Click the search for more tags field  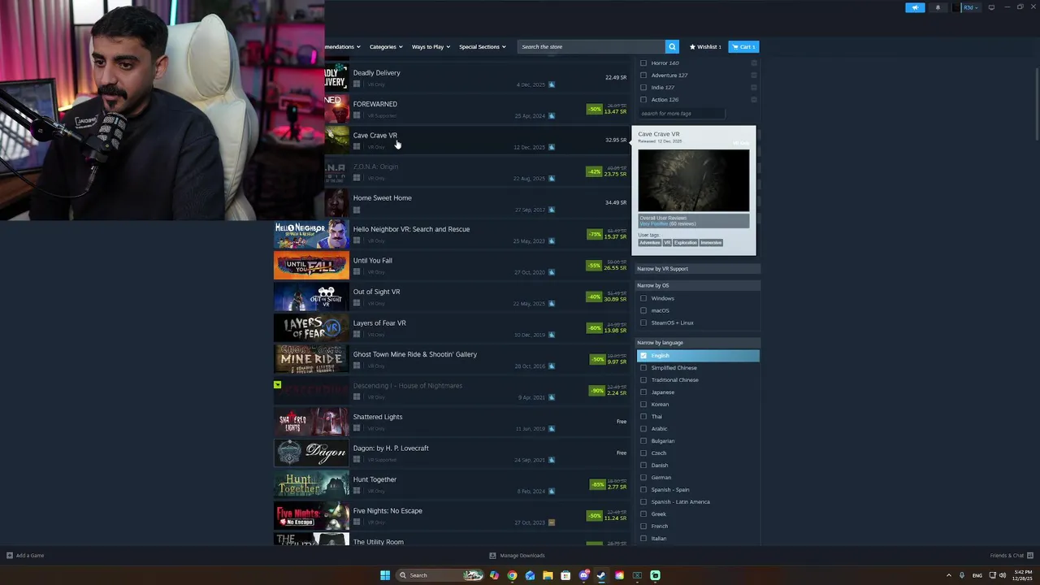coord(681,114)
